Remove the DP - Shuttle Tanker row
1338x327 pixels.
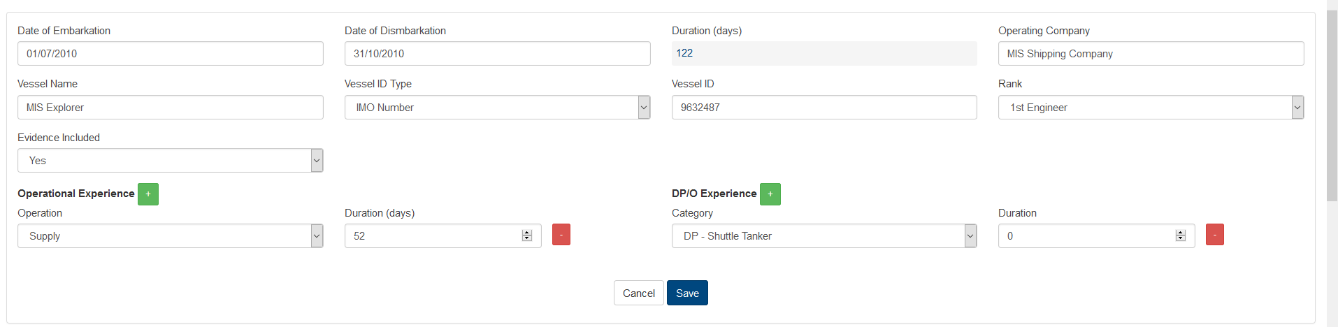[x=1215, y=235]
